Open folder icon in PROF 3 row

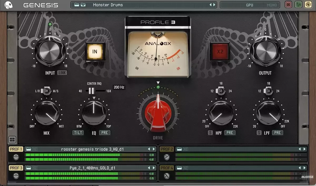click(29, 168)
